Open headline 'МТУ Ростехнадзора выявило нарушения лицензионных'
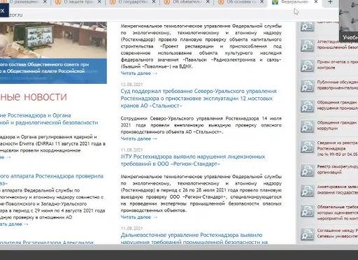The image size is (358, 260). click(193, 160)
